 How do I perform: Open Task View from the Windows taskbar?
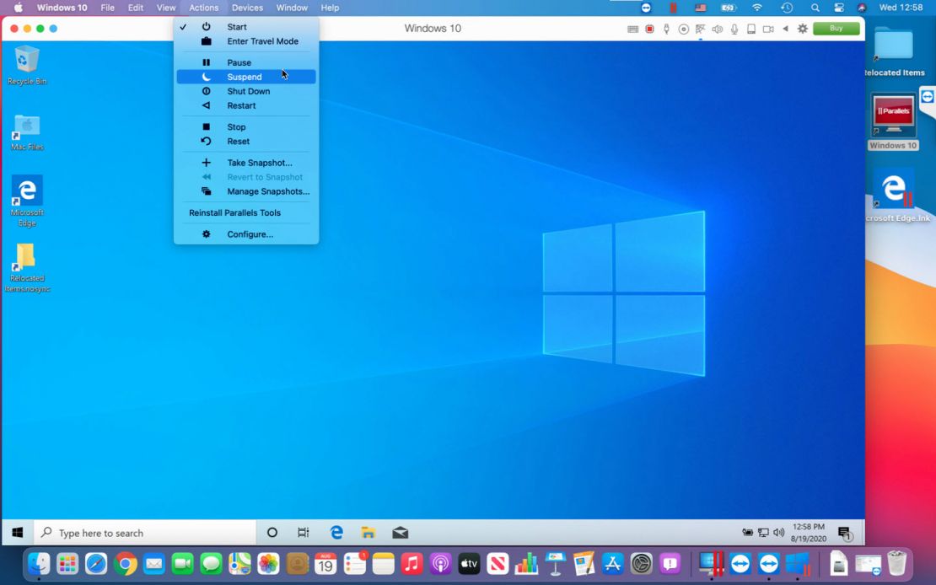pos(304,532)
